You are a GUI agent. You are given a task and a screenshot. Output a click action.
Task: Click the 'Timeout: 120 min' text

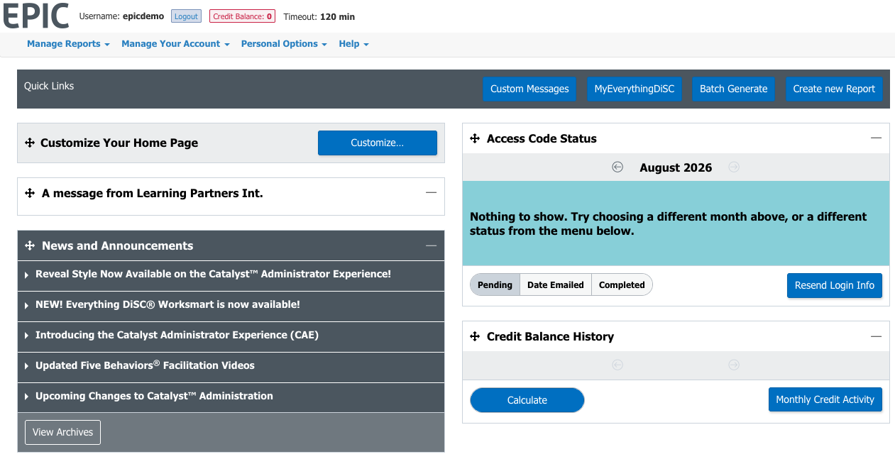[319, 16]
